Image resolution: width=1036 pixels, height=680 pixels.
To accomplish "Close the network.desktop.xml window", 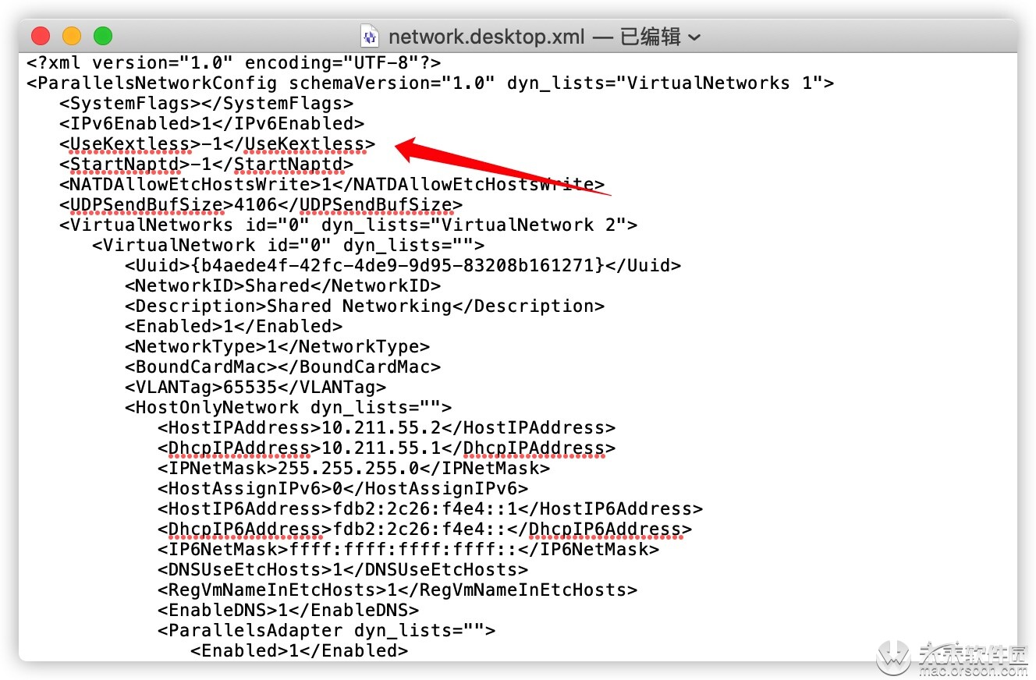I will click(41, 36).
